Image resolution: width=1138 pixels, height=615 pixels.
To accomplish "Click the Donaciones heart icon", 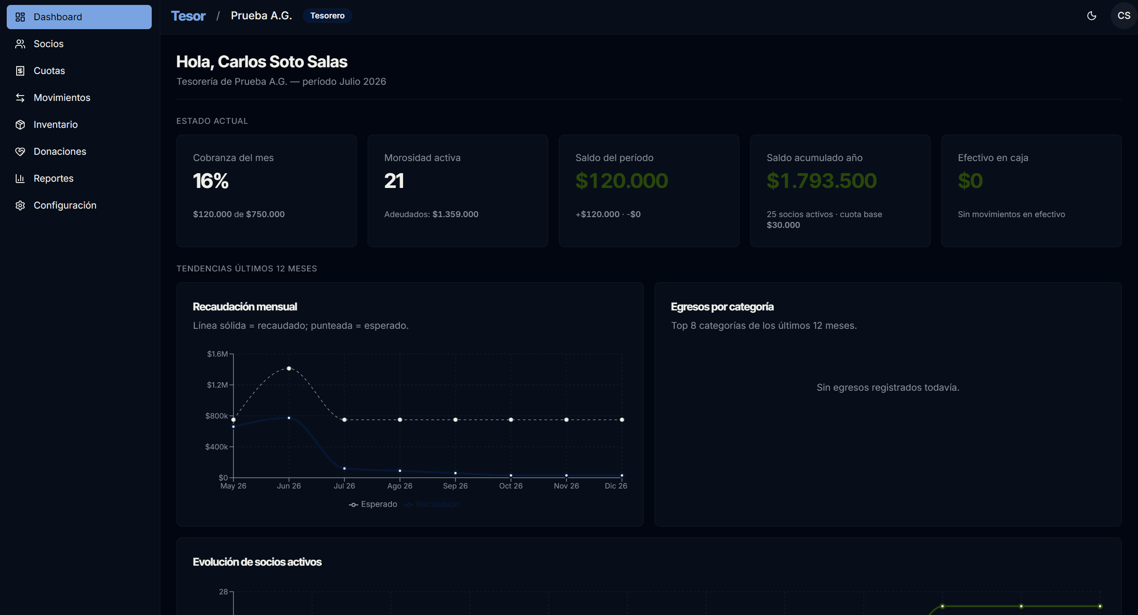I will [20, 152].
